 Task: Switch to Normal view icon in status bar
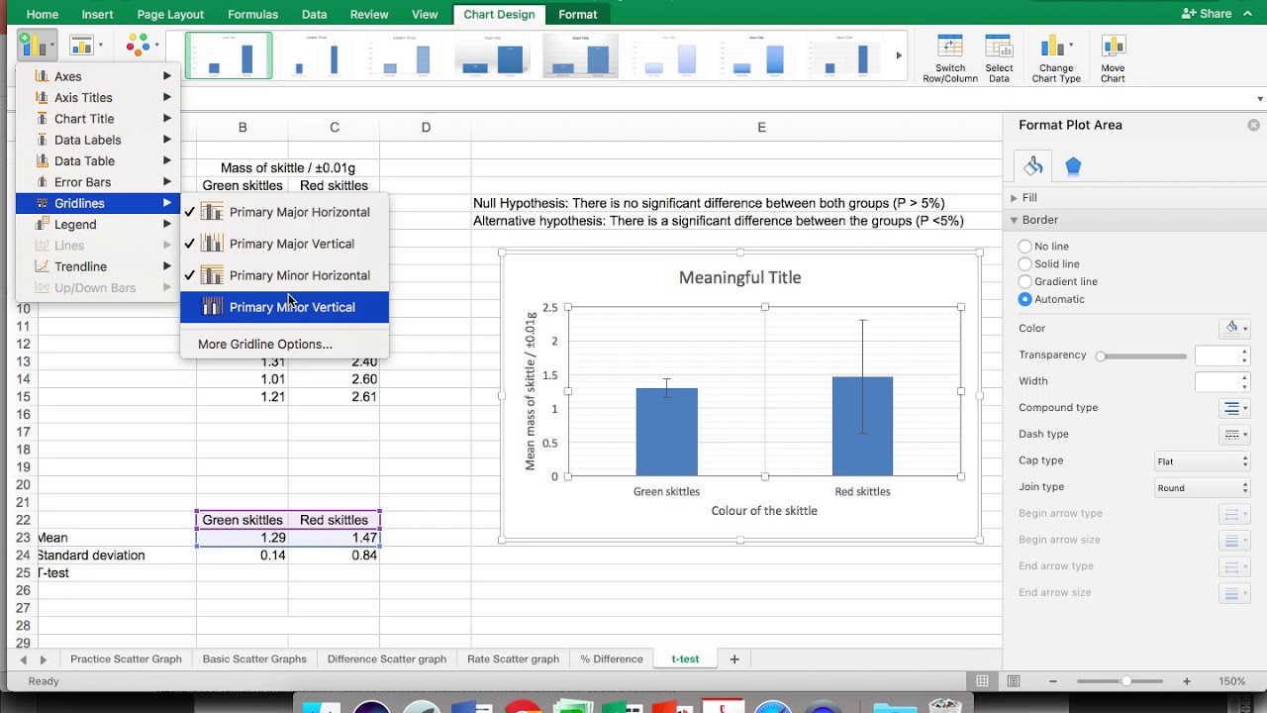pyautogui.click(x=982, y=681)
